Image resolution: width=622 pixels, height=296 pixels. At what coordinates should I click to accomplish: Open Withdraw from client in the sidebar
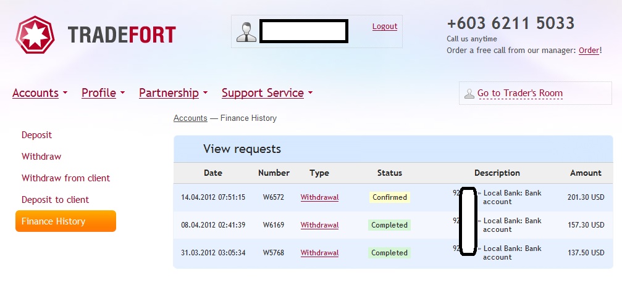[65, 178]
